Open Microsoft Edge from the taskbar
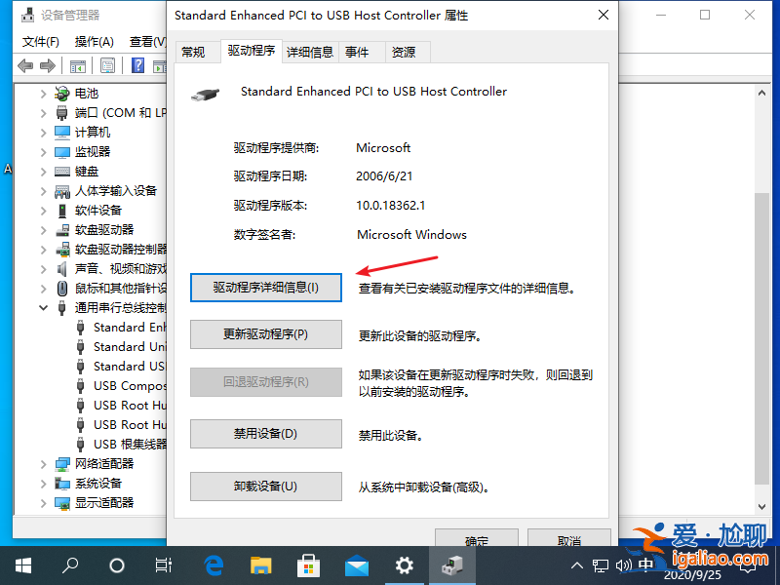 (214, 564)
